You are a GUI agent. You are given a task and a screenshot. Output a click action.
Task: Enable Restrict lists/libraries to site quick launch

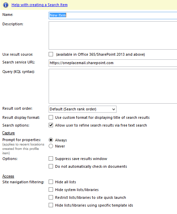click(x=51, y=197)
